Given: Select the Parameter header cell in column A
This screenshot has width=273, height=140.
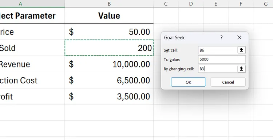Looking at the screenshot, I should coord(32,16).
